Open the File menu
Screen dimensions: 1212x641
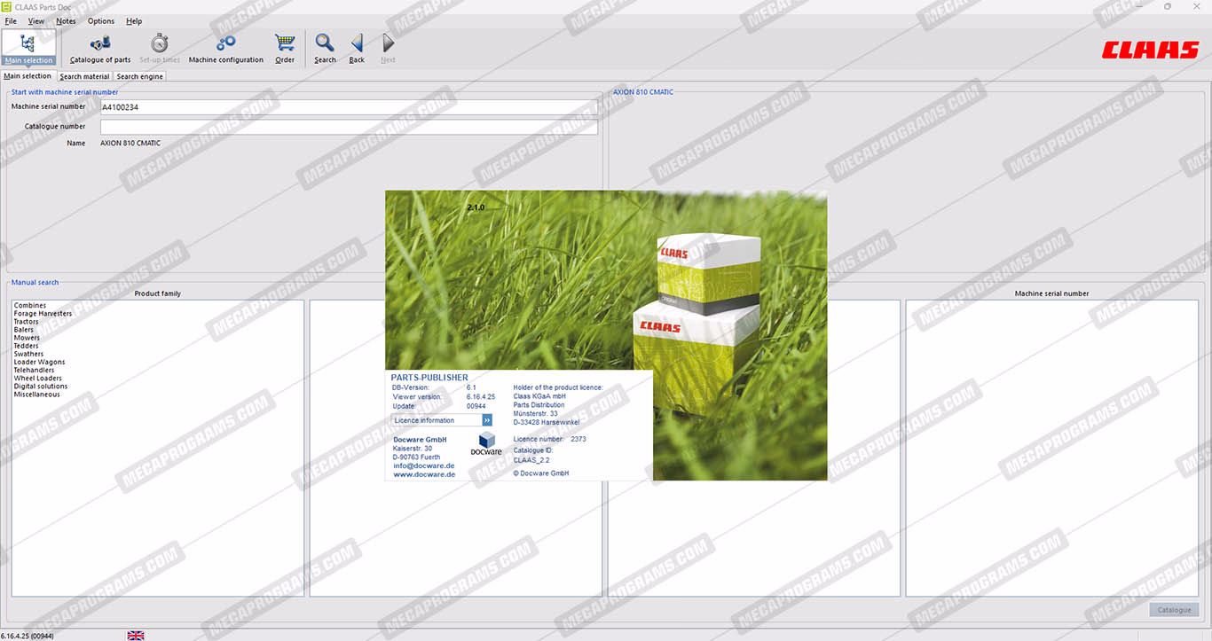[11, 21]
